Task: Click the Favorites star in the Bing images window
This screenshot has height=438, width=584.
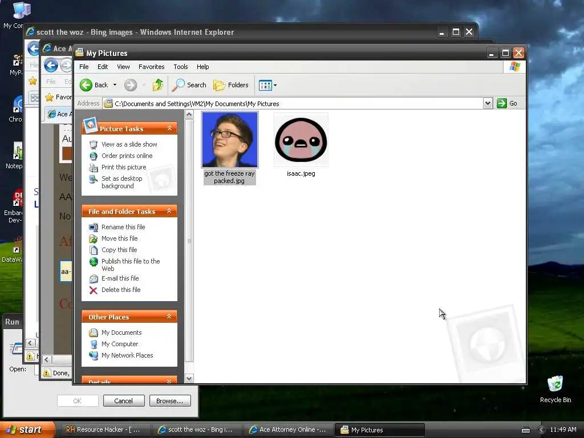Action: point(33,80)
